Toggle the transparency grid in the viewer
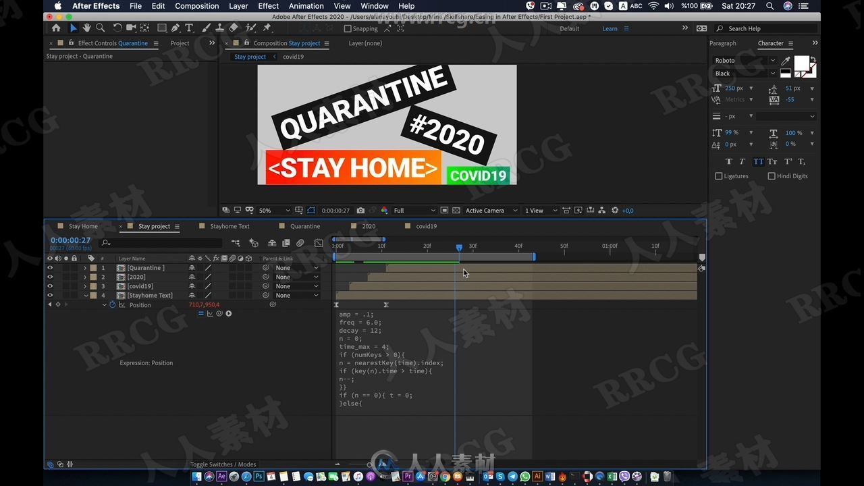 (x=456, y=211)
